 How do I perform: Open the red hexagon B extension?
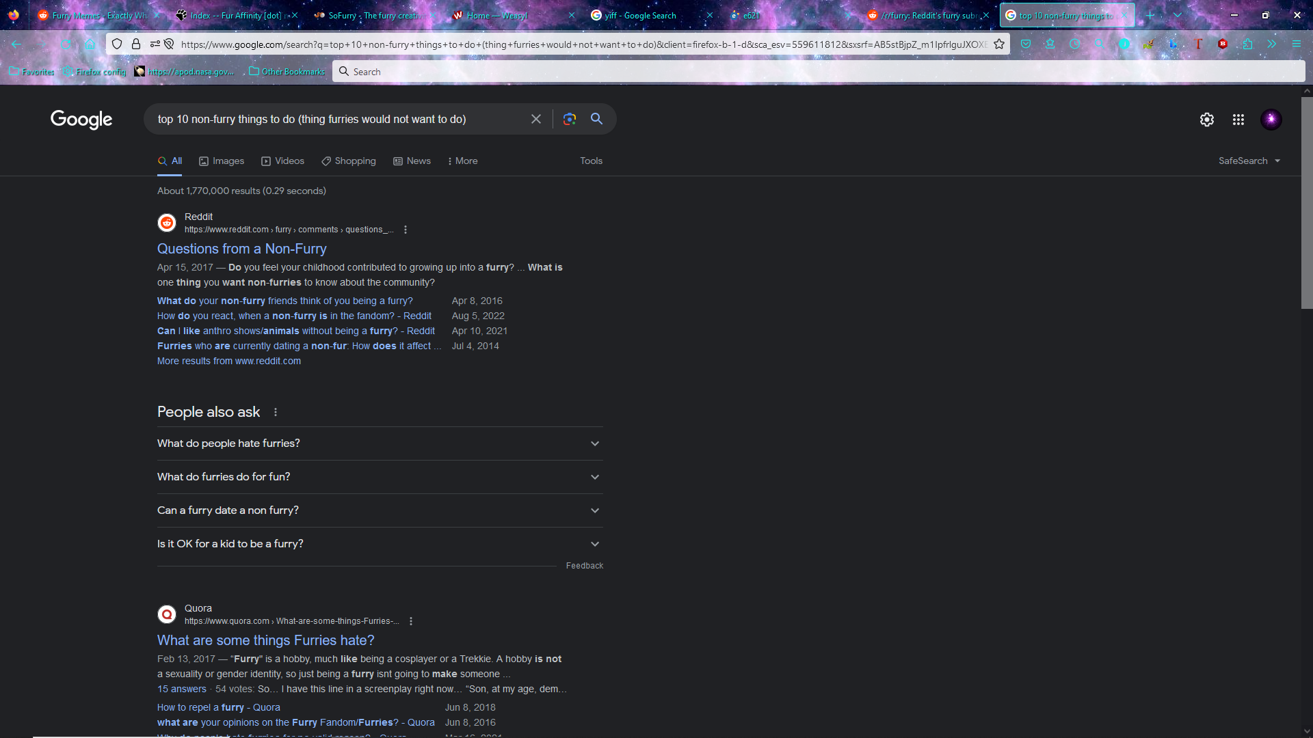[1223, 44]
